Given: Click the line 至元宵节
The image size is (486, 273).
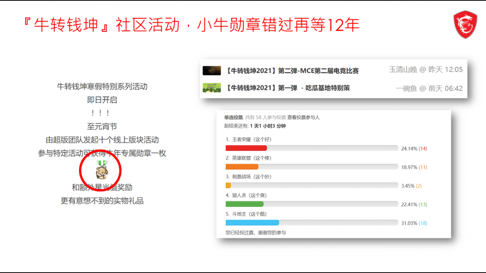Looking at the screenshot, I should pos(102,127).
